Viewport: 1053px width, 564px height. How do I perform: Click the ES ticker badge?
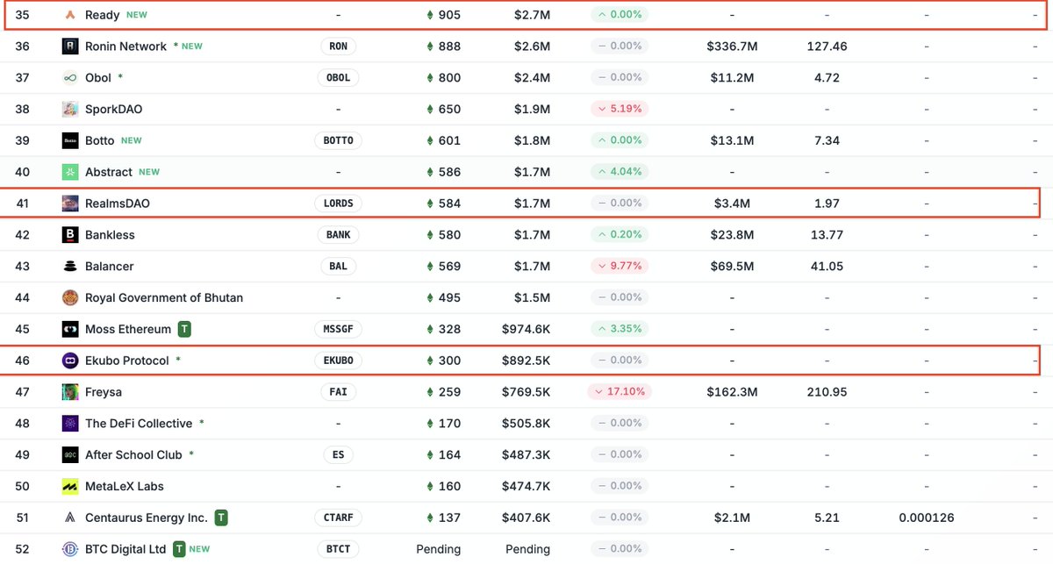[338, 455]
